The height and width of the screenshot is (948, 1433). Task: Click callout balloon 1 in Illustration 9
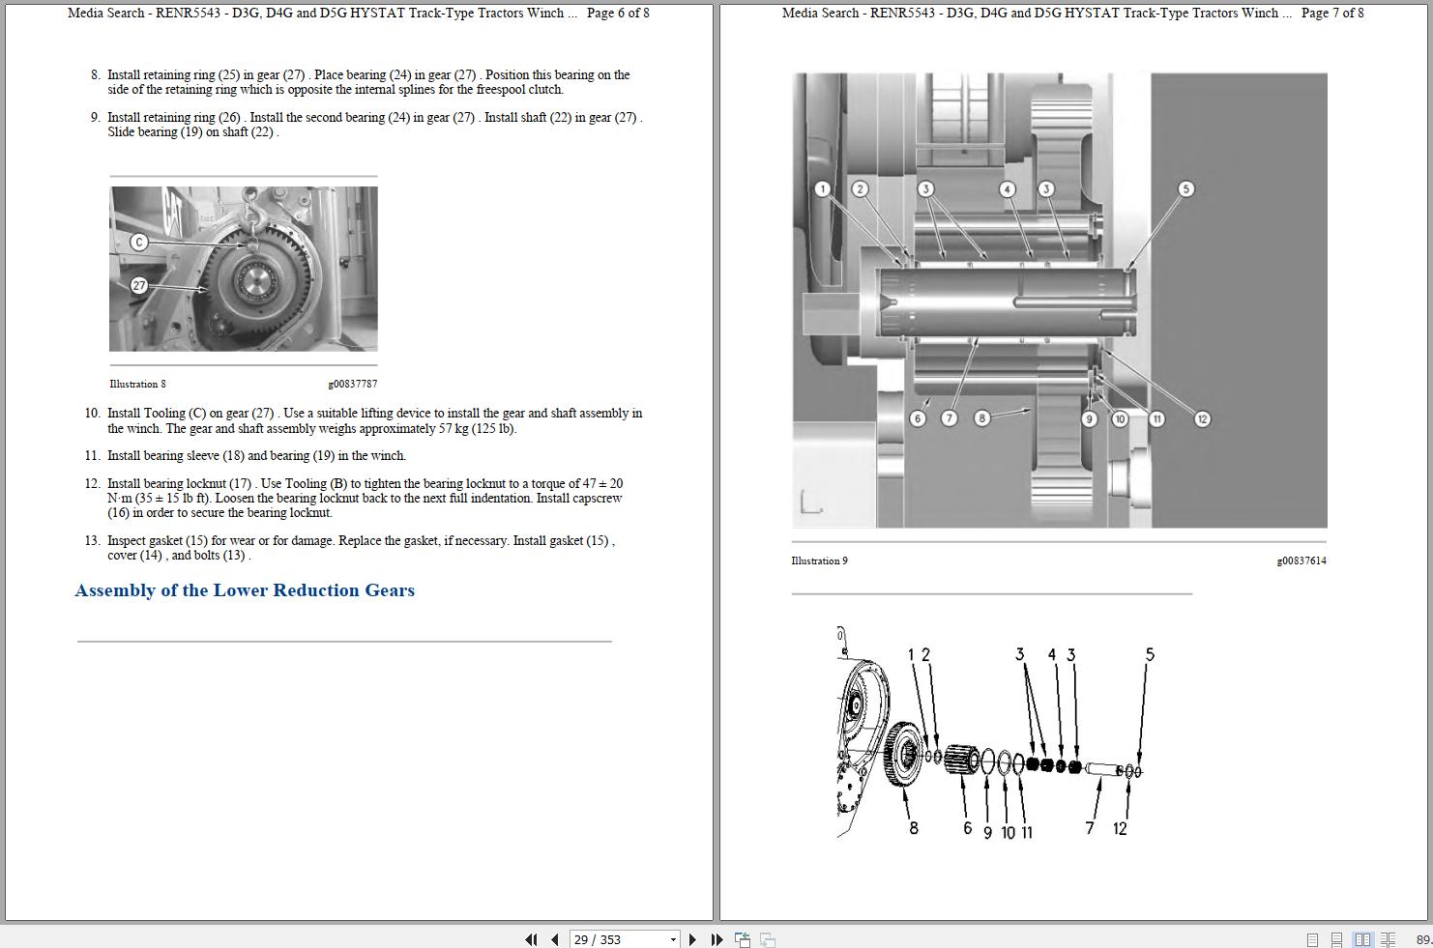pyautogui.click(x=822, y=188)
